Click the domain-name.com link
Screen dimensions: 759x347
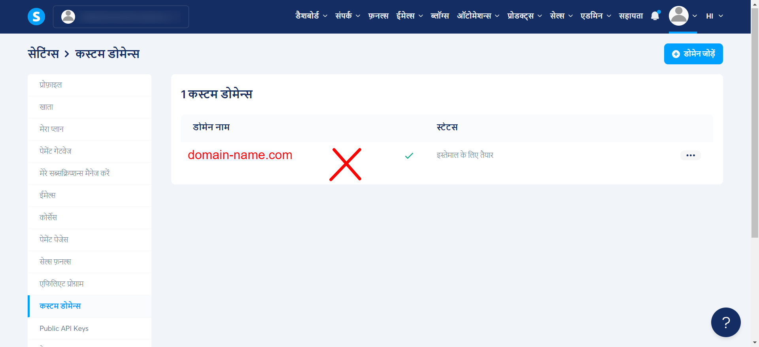pos(240,155)
